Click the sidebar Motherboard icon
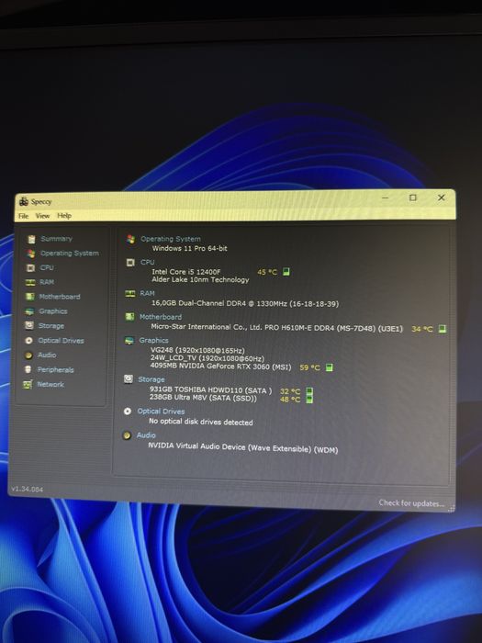The width and height of the screenshot is (482, 643). click(x=29, y=297)
